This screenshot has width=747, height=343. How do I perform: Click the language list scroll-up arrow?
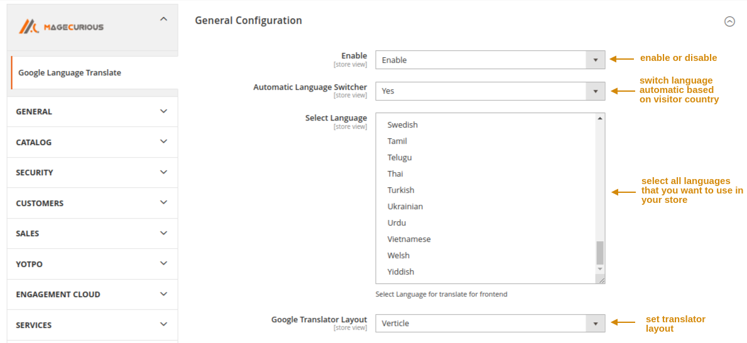click(x=600, y=117)
